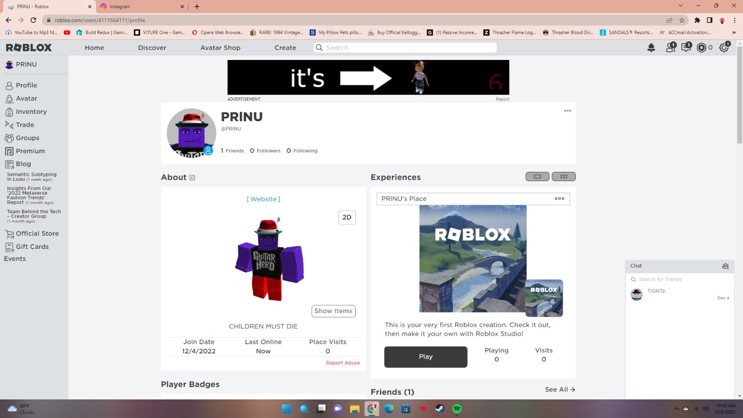Select the Inventory sidebar icon
The width and height of the screenshot is (743, 418).
click(x=10, y=111)
